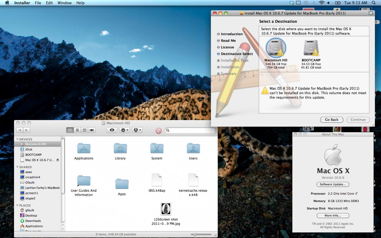Select the Applications folder icon
The height and width of the screenshot is (238, 381).
(84, 148)
